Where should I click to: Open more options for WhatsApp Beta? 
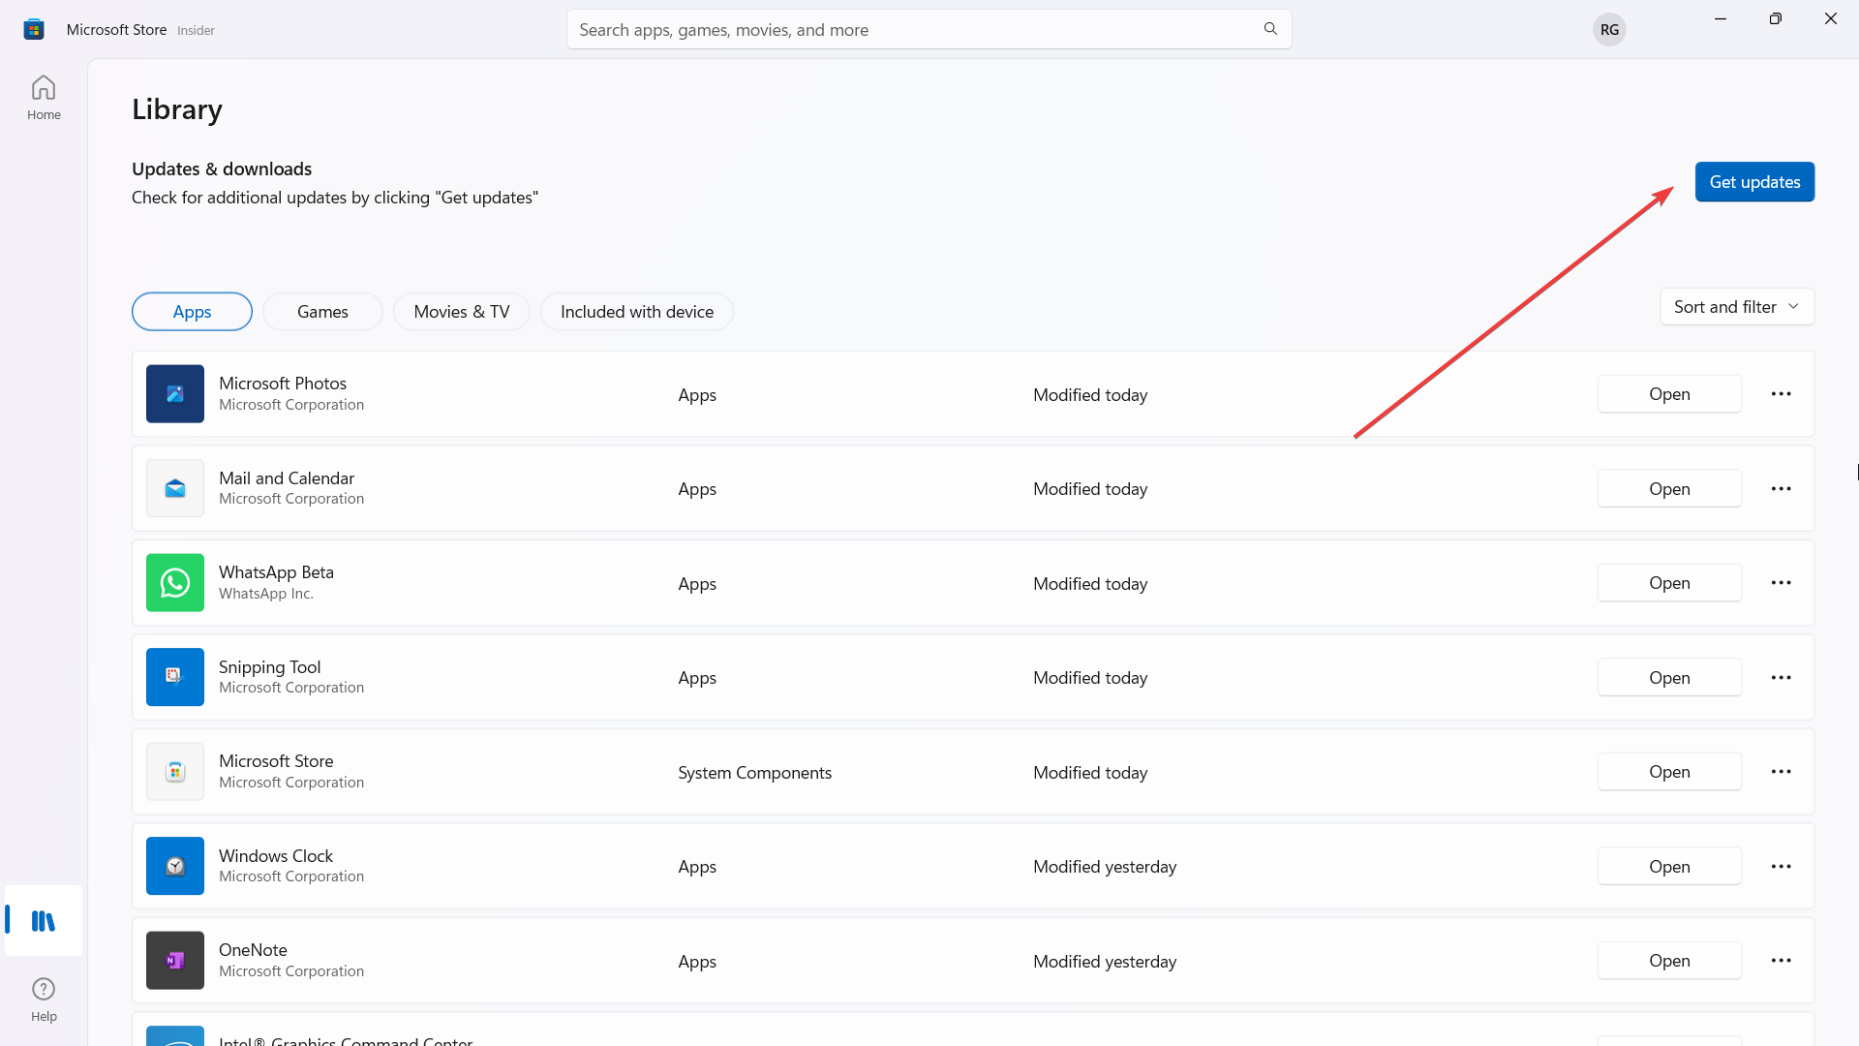(1782, 584)
